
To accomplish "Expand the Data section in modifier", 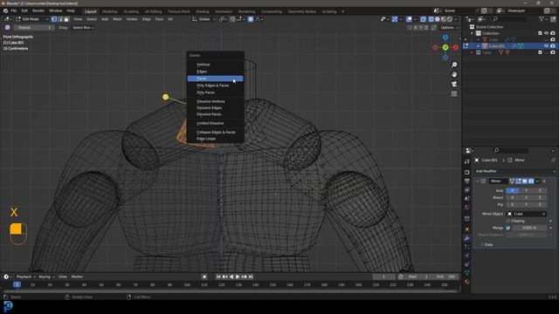I will (x=487, y=244).
